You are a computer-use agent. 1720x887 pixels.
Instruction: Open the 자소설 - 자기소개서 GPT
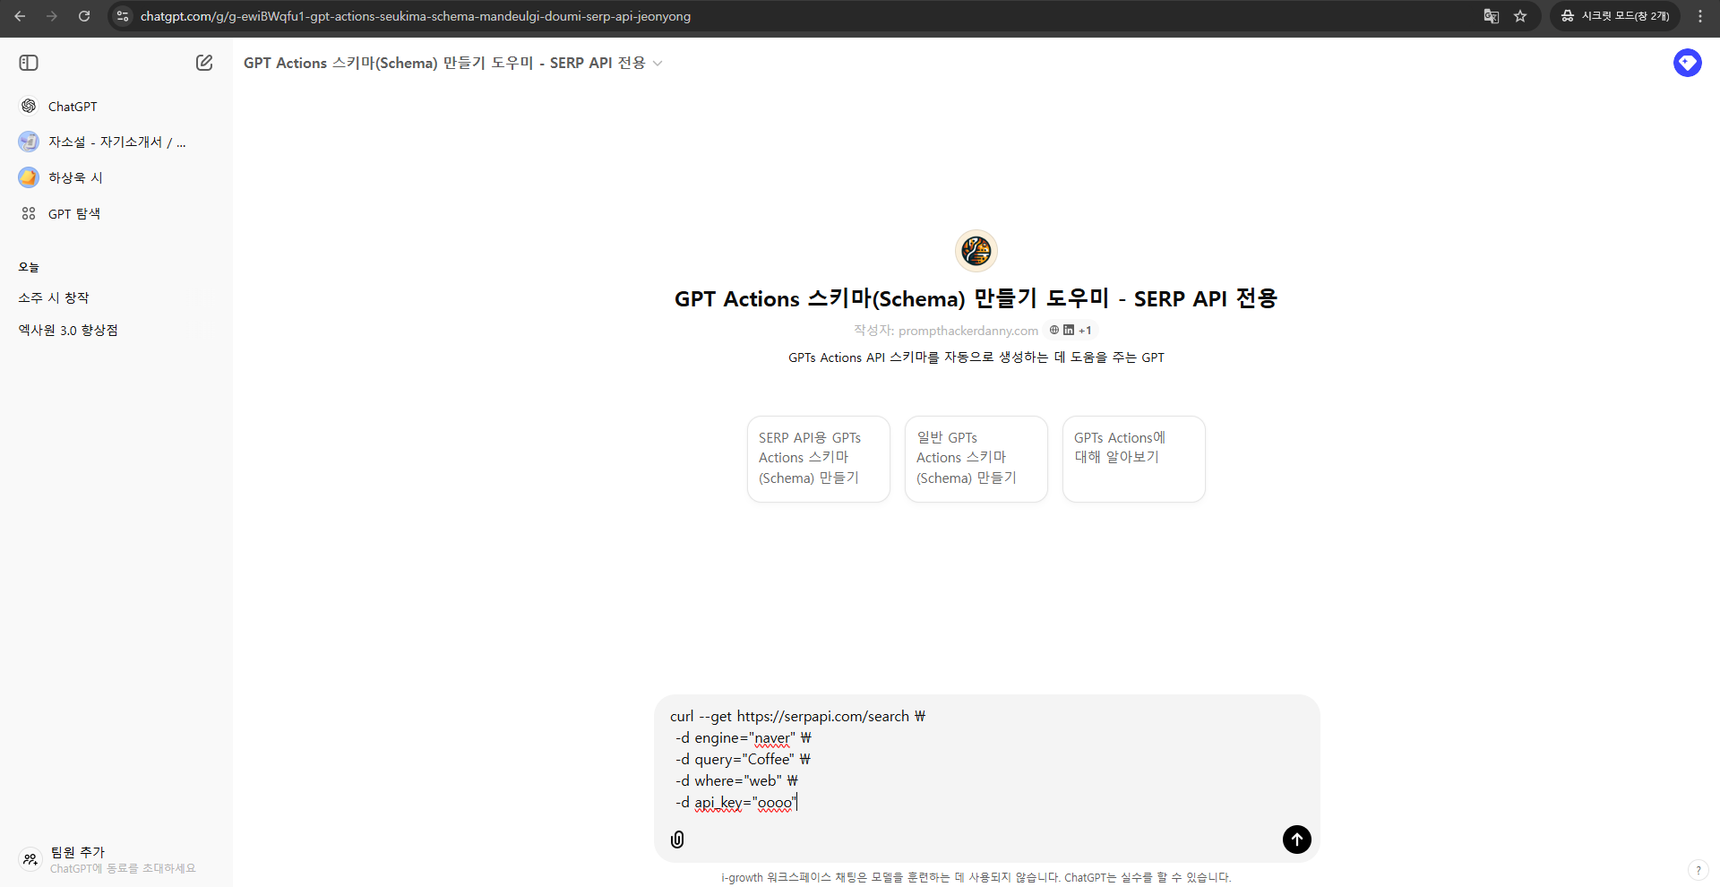pyautogui.click(x=116, y=142)
